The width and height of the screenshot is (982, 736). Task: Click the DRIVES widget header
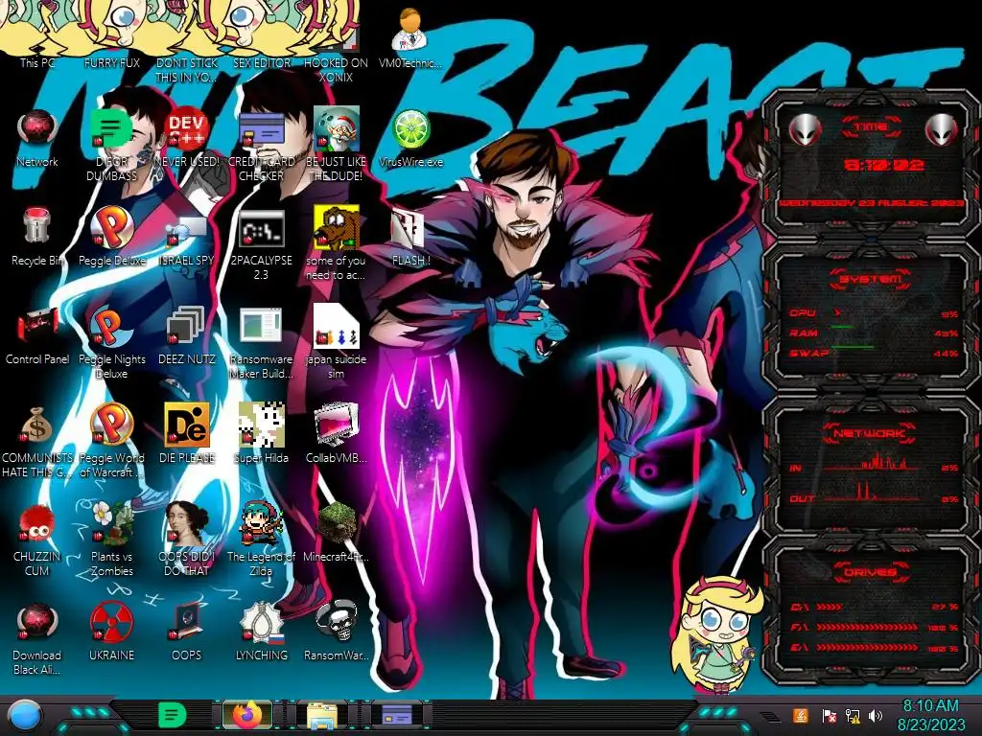(x=871, y=571)
